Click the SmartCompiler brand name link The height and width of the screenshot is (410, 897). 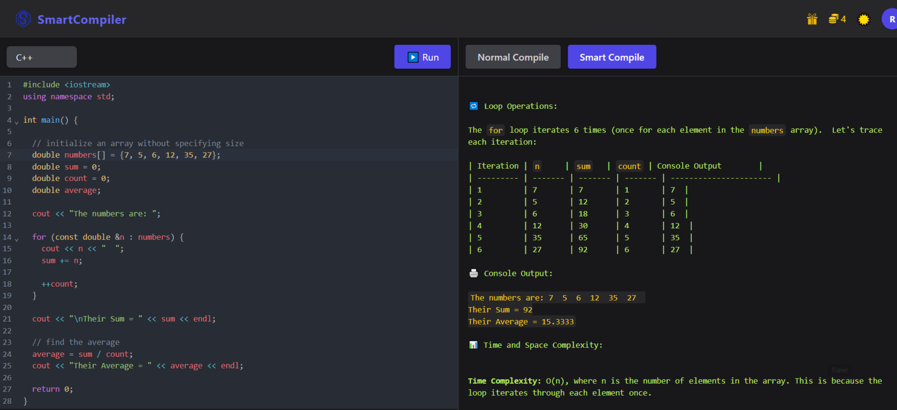pyautogui.click(x=82, y=20)
